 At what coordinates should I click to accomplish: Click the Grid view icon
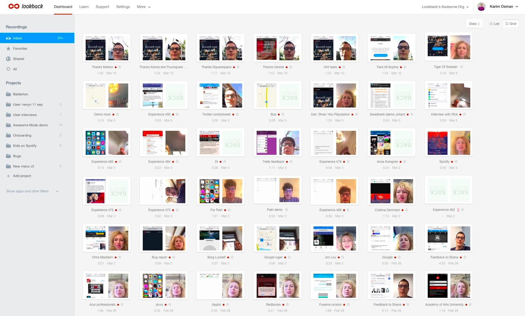507,24
